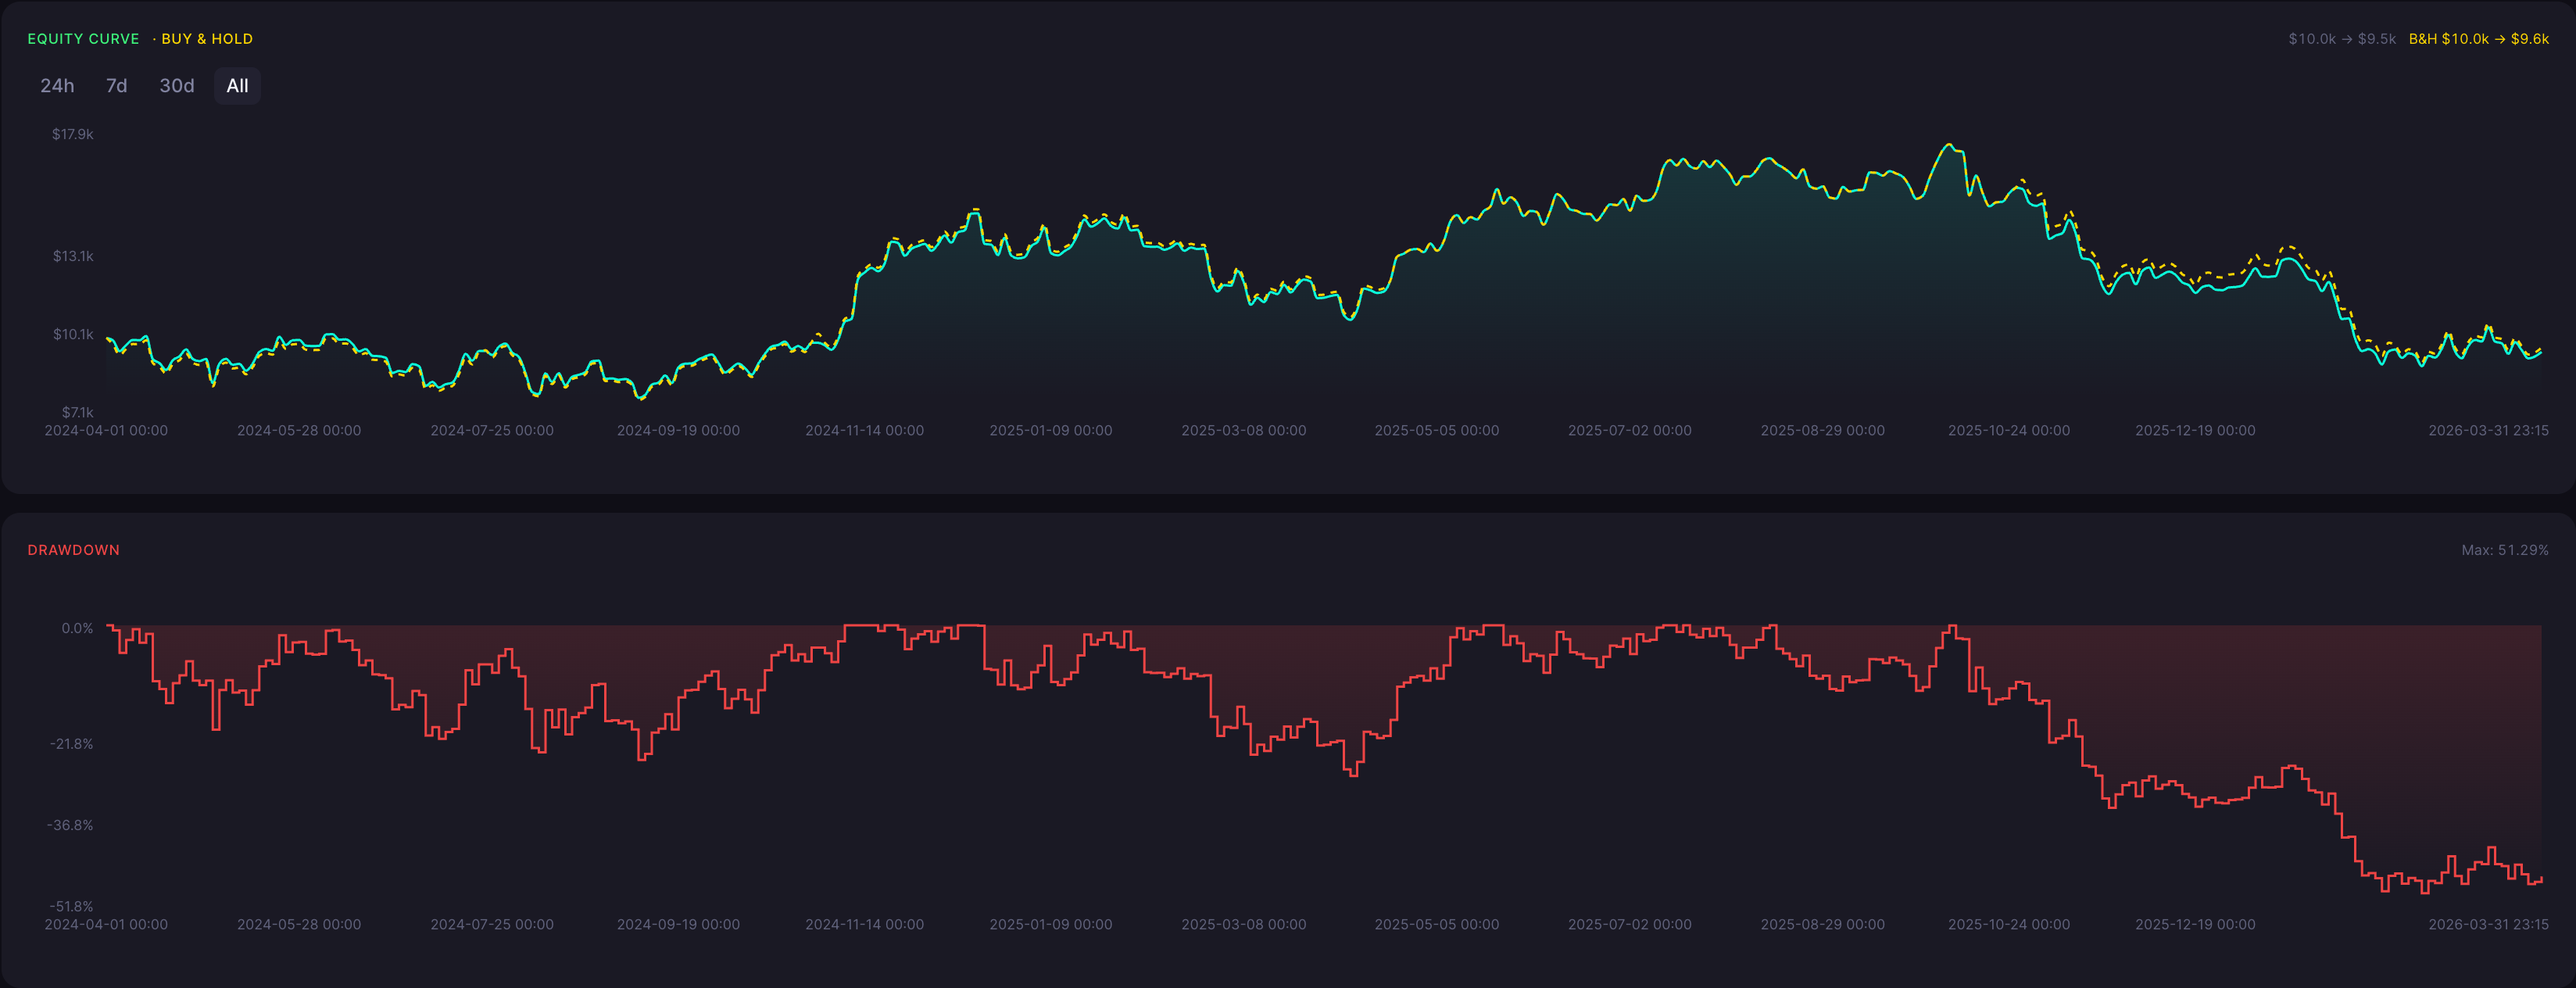Click the $17.9k equity axis label

[73, 134]
